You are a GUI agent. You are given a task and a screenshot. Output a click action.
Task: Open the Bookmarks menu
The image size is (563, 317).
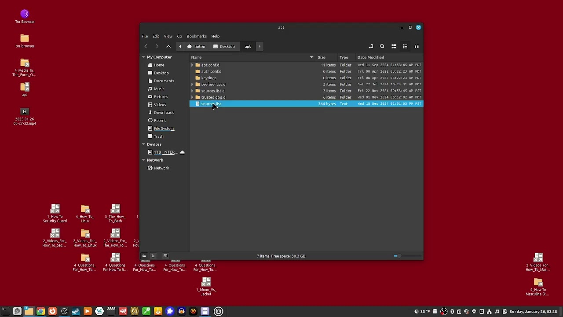click(197, 36)
